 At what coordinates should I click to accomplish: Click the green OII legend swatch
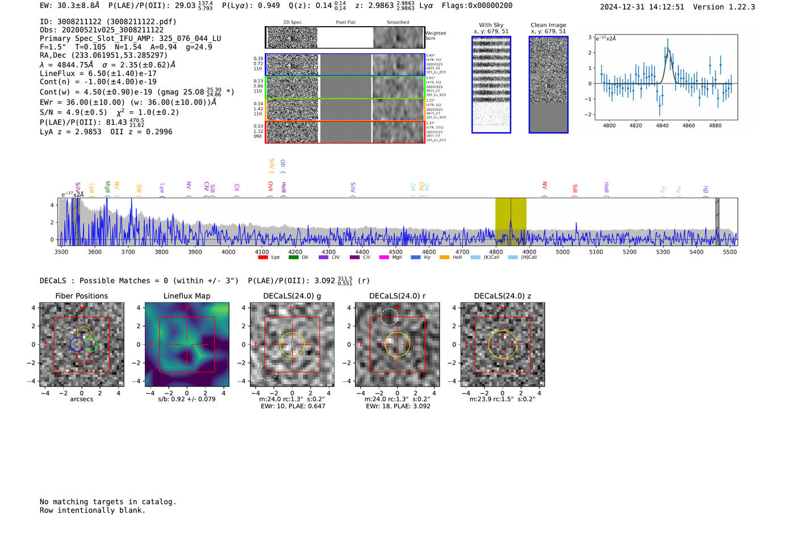coord(293,257)
